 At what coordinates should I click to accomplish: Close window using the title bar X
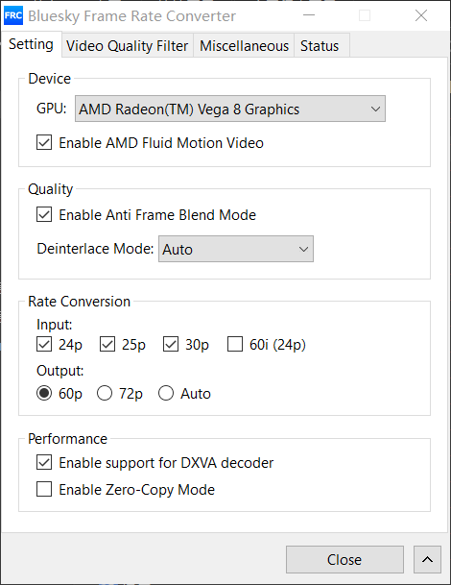(x=421, y=15)
